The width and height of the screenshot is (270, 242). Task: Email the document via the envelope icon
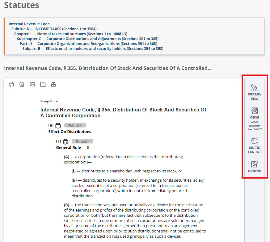32,84
